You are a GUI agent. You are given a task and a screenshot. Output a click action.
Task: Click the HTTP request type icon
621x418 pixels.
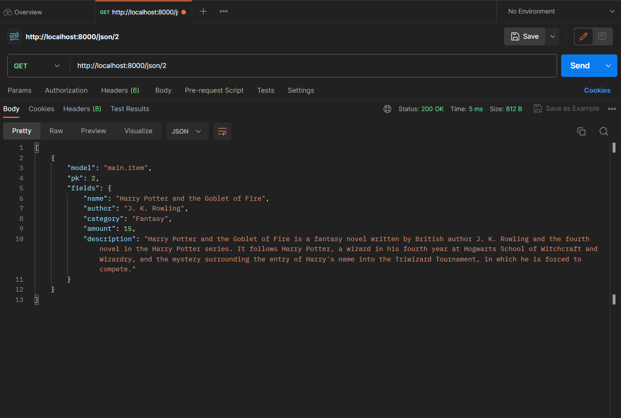[14, 36]
